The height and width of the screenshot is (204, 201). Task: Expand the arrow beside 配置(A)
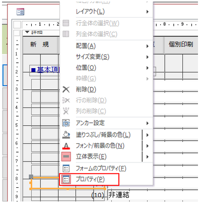click(147, 46)
